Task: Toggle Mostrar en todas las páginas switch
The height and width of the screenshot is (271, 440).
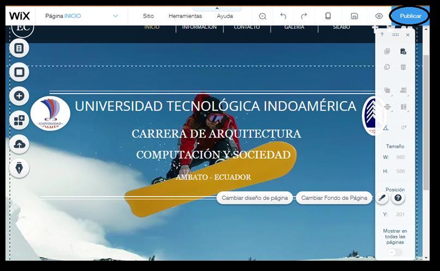Action: [x=395, y=252]
